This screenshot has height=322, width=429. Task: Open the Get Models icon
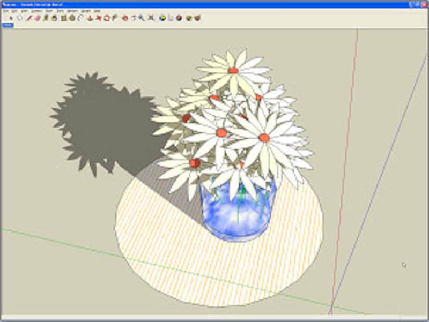tap(189, 18)
